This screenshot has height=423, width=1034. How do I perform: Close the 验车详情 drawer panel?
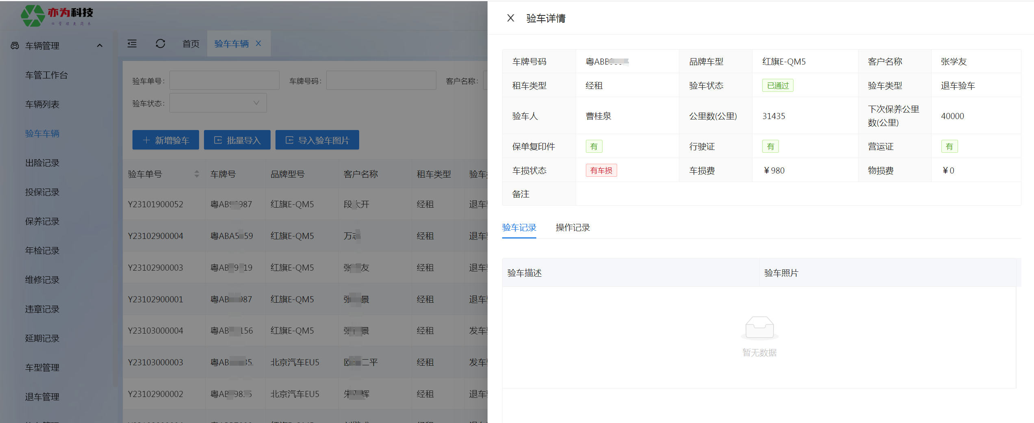tap(511, 18)
